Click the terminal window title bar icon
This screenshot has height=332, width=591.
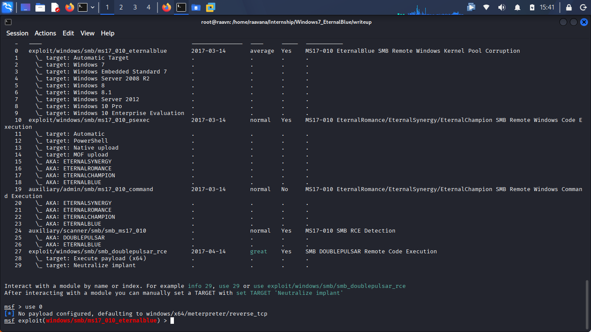[x=8, y=22]
